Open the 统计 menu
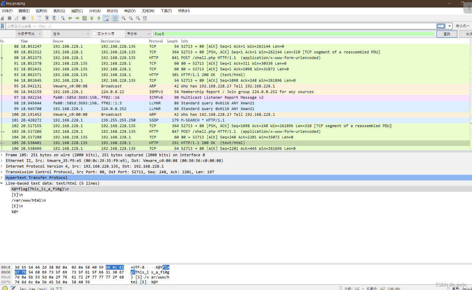 tap(112, 11)
